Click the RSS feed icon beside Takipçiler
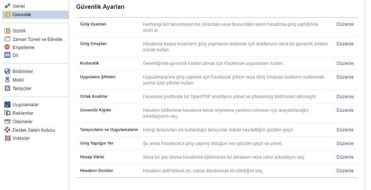Image resolution: width=371 pixels, height=190 pixels. click(x=7, y=88)
